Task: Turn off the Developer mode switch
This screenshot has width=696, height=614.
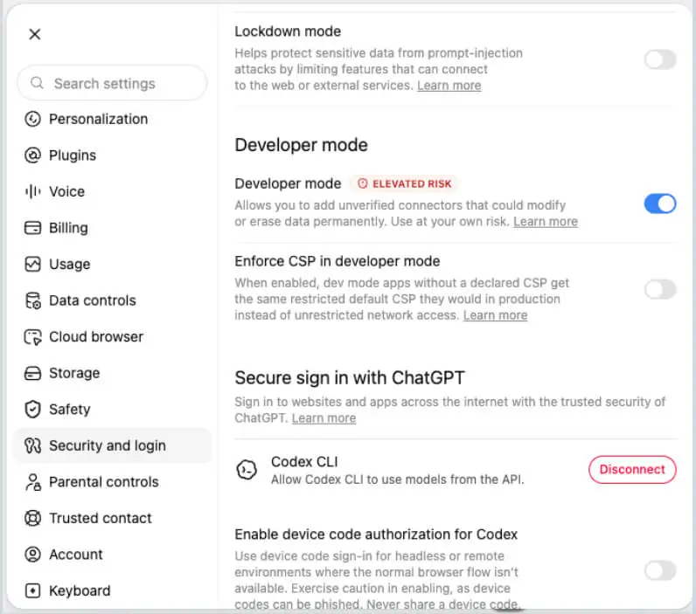Action: coord(660,204)
